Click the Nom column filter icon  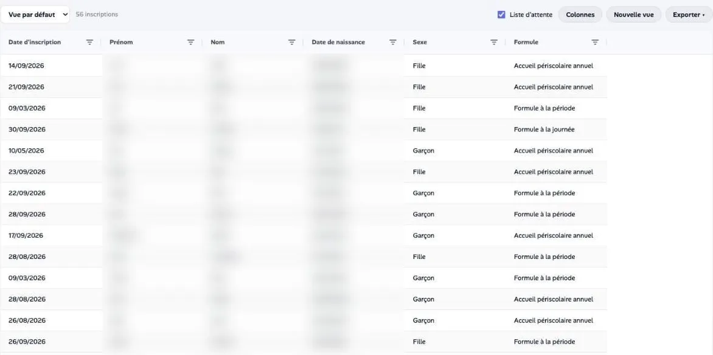[x=291, y=43]
